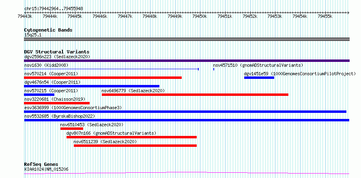Click the 79447k ruler tick label

125,16
